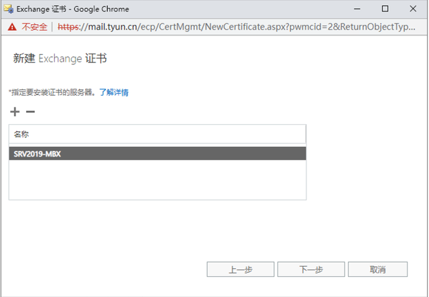Close the Exchange 证书 window
The height and width of the screenshot is (297, 429).
point(413,9)
